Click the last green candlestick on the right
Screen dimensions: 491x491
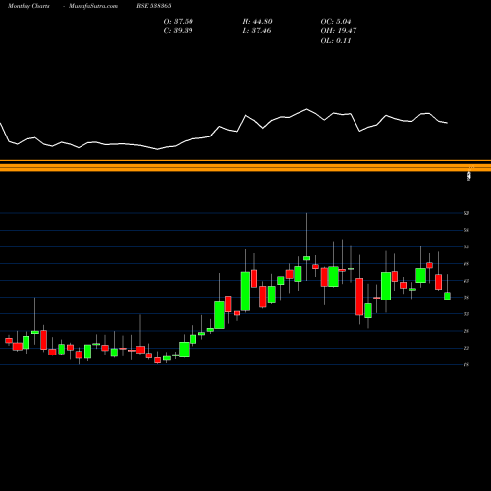447,296
